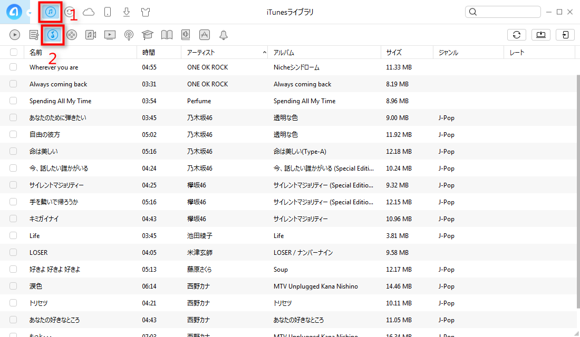Select the books category icon
The height and width of the screenshot is (337, 580).
point(167,35)
